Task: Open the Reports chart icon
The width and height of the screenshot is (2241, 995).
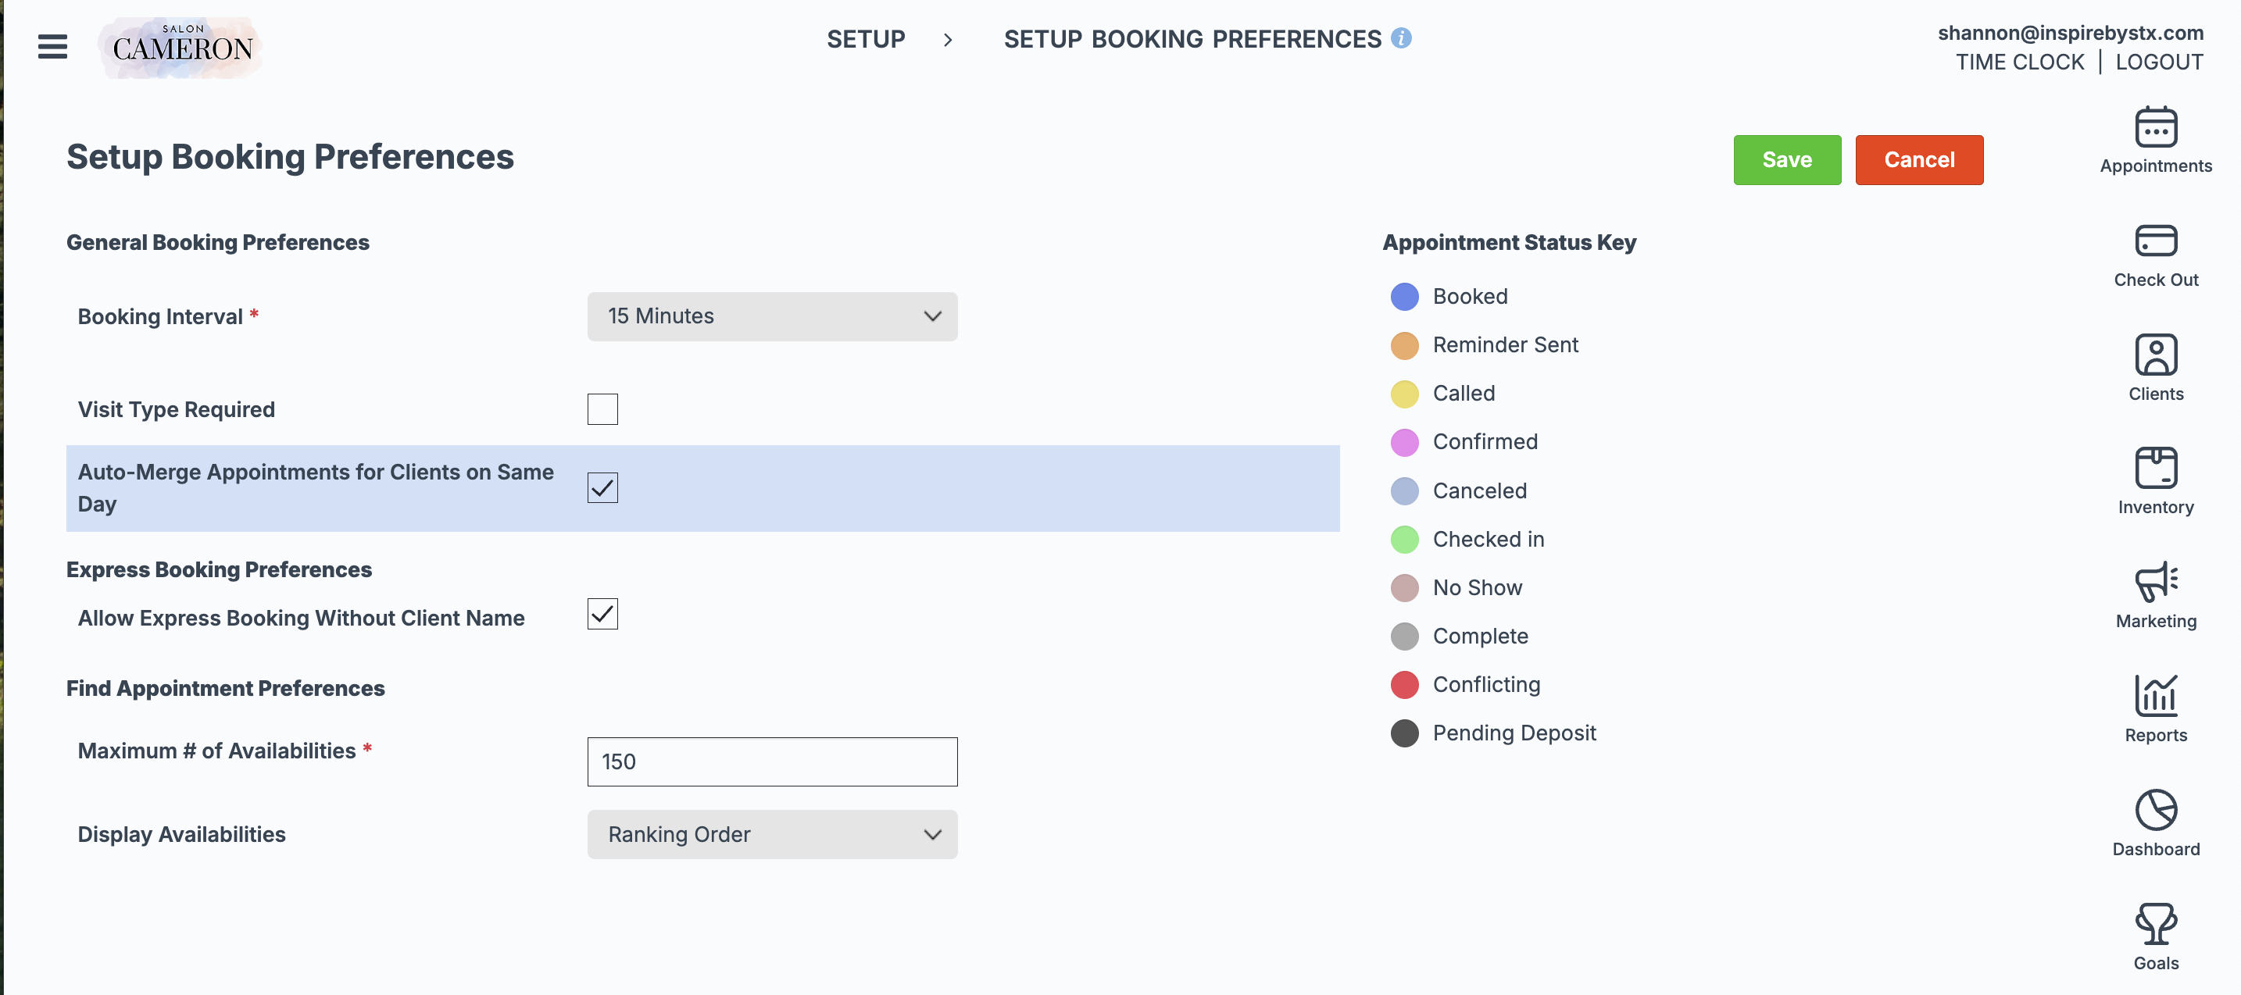Action: (x=2155, y=696)
